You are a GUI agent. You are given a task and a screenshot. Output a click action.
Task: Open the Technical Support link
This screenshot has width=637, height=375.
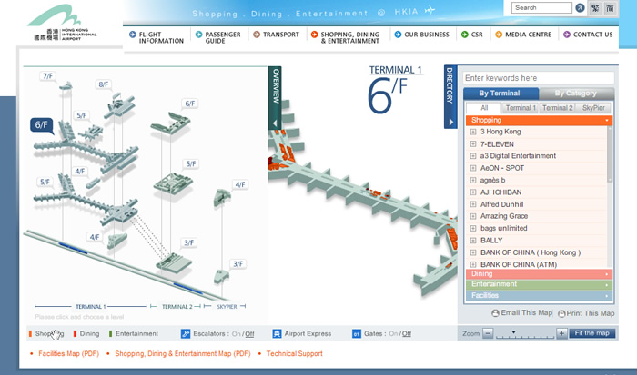tap(295, 353)
